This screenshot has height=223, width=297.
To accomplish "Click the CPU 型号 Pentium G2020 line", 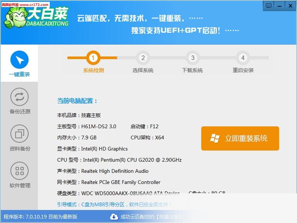I will click(x=119, y=160).
